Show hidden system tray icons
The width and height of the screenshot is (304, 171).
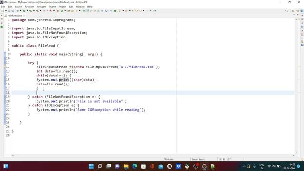(x=244, y=166)
